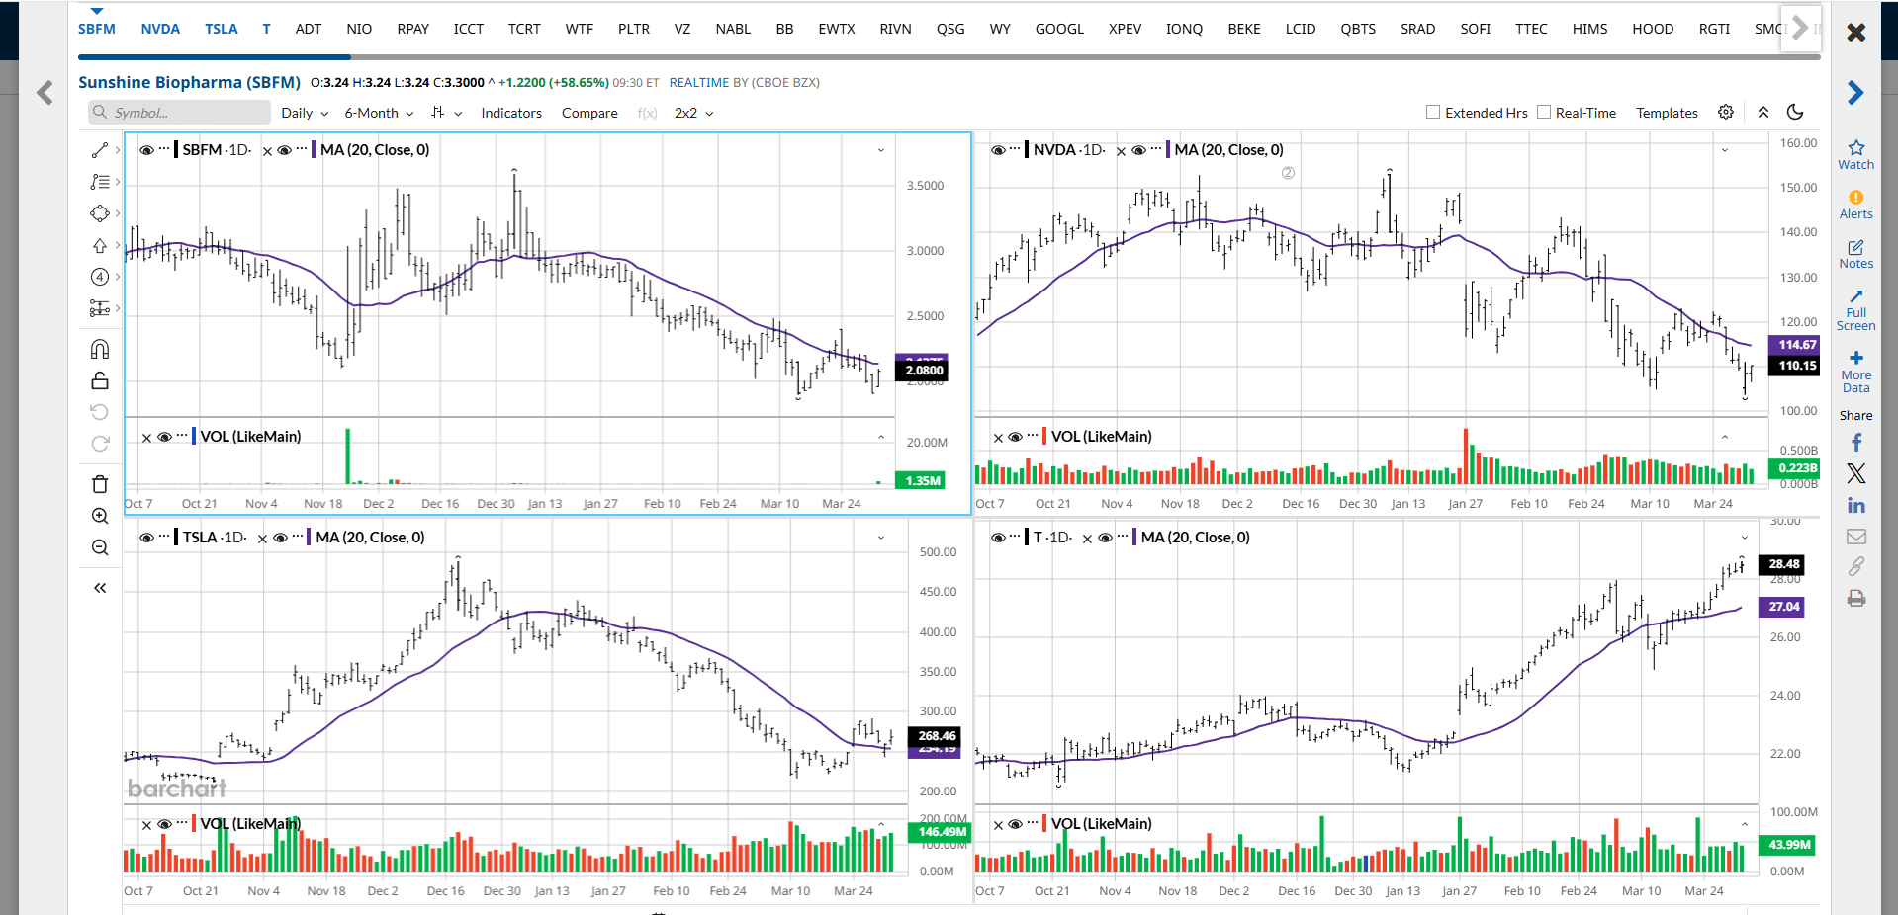Click the purple MA color bar on TSLA chart
The height and width of the screenshot is (915, 1898).
(x=309, y=538)
